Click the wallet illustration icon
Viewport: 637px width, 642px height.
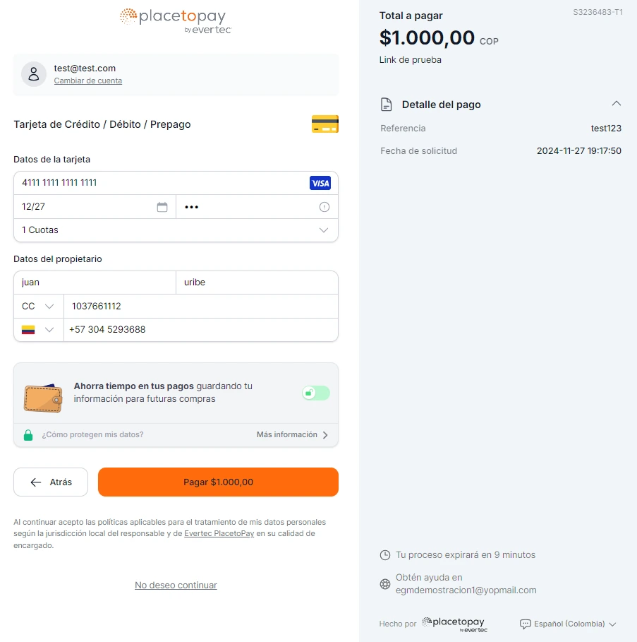pos(43,398)
